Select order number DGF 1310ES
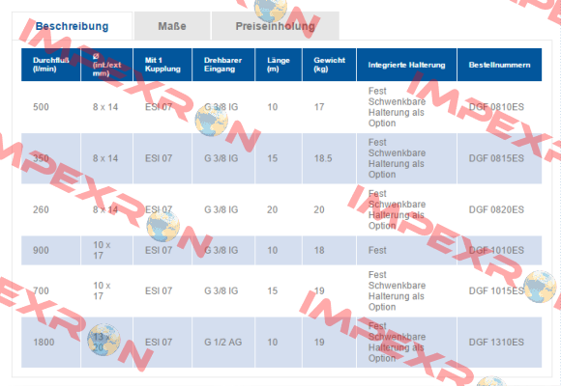Viewport: 561px width, 386px height. point(496,342)
